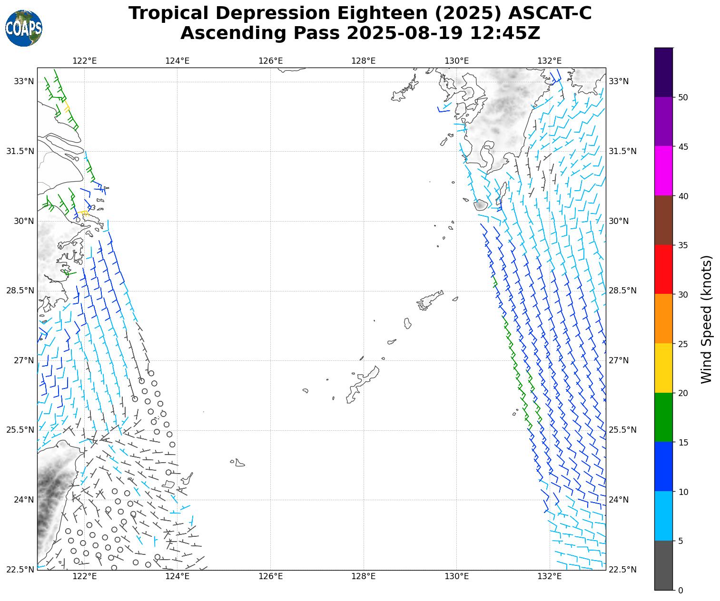Click the 50 tick label on the colorbar
This screenshot has width=720, height=601.
point(683,97)
